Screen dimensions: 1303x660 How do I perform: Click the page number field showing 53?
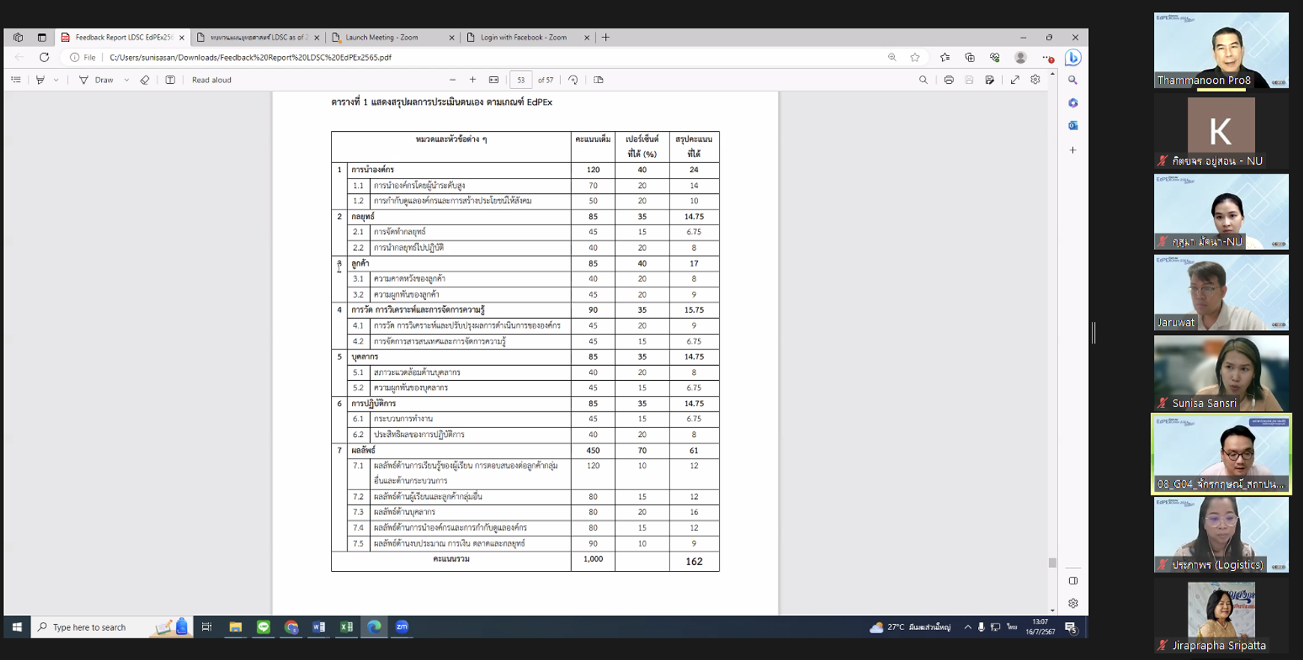[x=520, y=80]
